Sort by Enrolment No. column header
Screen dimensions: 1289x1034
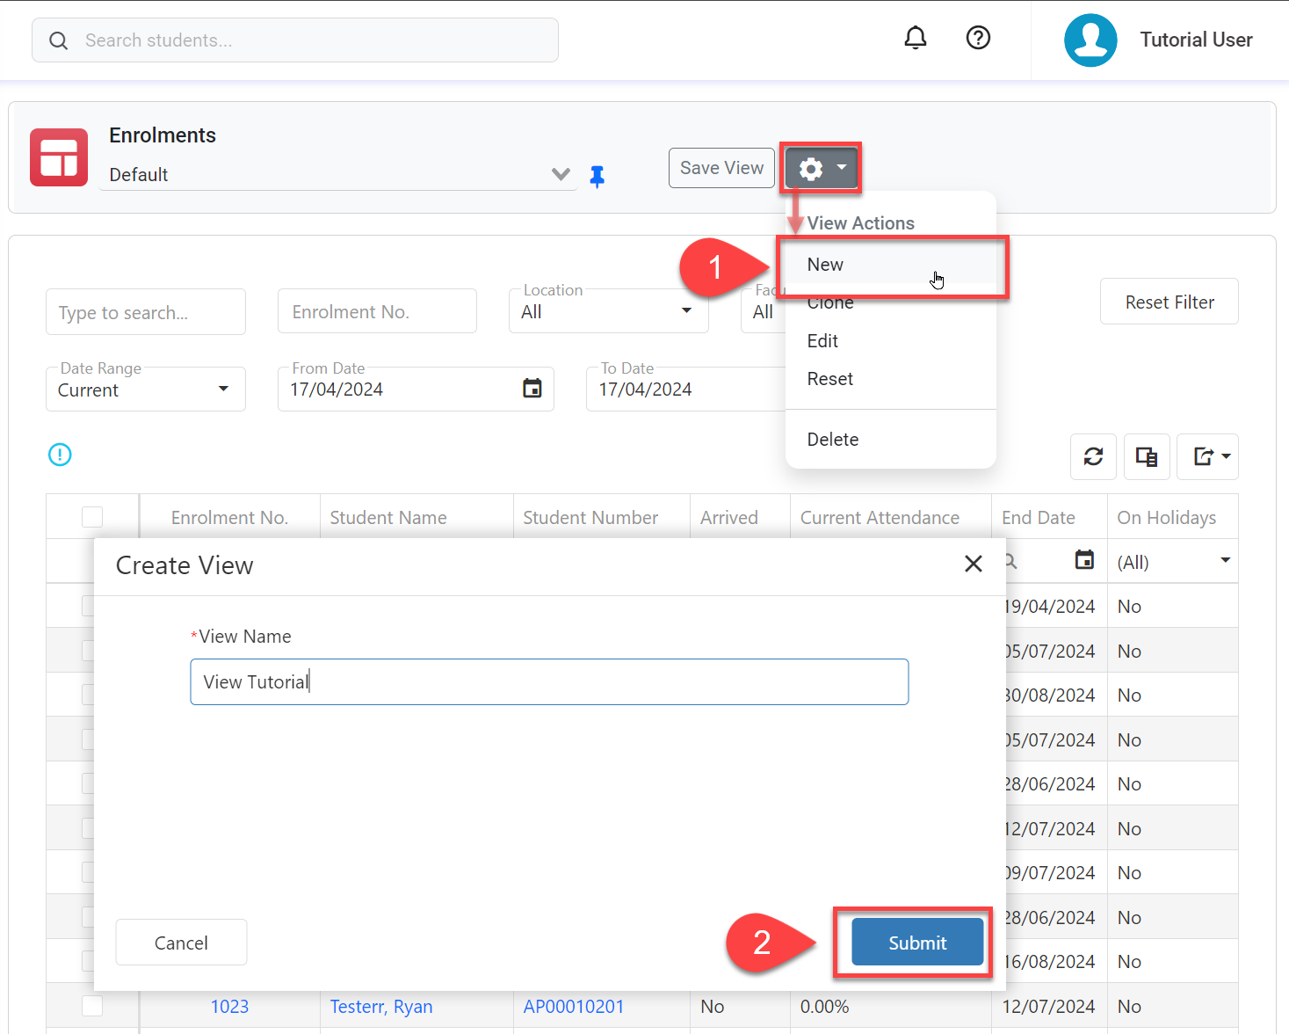(x=229, y=517)
